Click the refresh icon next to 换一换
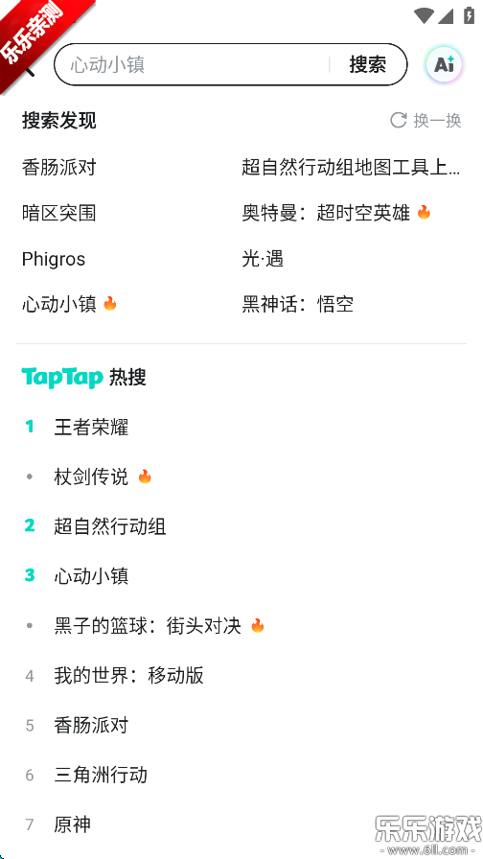 coord(398,120)
